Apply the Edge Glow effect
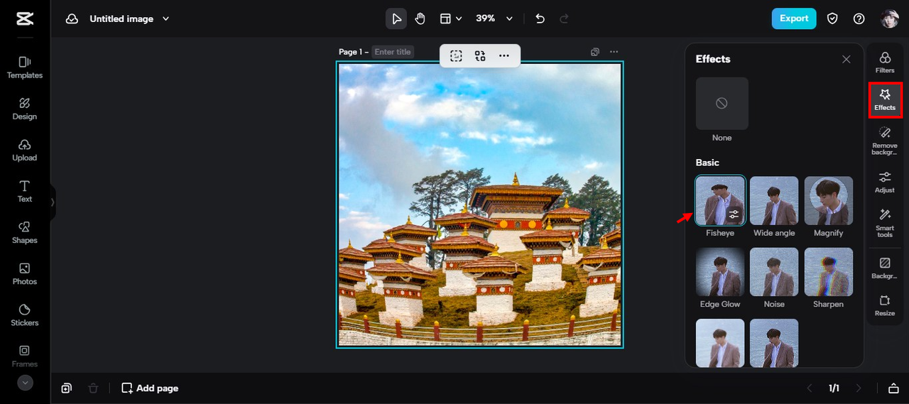Viewport: 909px width, 404px height. 720,272
